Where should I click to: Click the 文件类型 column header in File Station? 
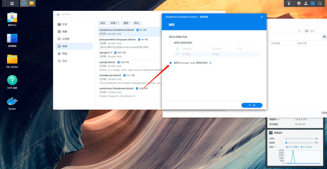pos(275,43)
